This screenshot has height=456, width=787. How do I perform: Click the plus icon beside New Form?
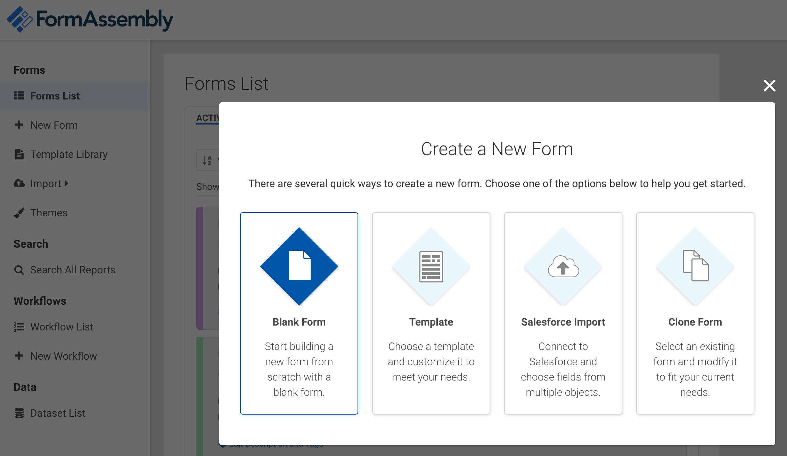coord(19,125)
